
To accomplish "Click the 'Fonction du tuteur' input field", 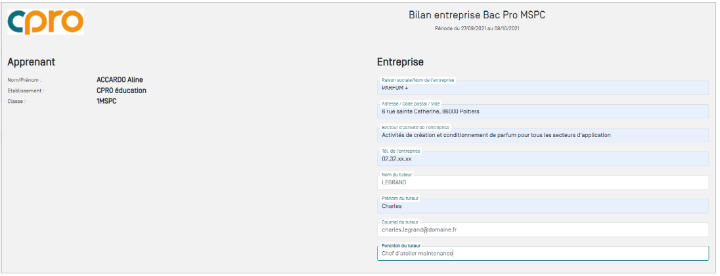I will pyautogui.click(x=543, y=254).
